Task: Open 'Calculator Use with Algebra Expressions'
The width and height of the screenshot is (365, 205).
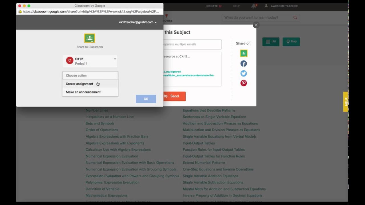Action: click(x=118, y=149)
